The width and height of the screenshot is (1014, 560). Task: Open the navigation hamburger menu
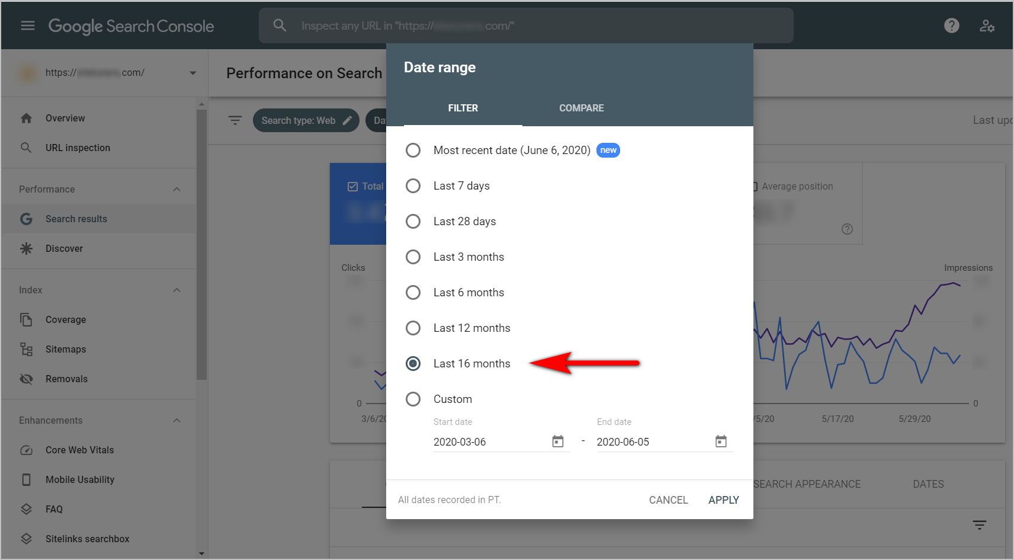(27, 25)
